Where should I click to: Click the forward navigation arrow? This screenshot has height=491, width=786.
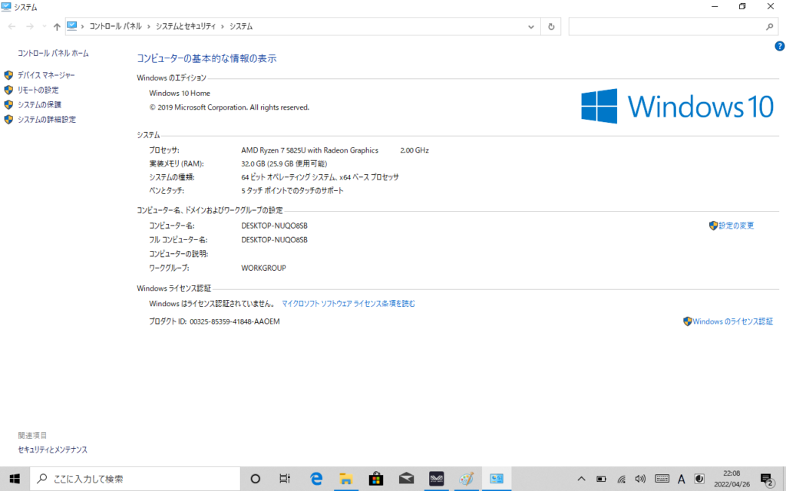coord(30,27)
